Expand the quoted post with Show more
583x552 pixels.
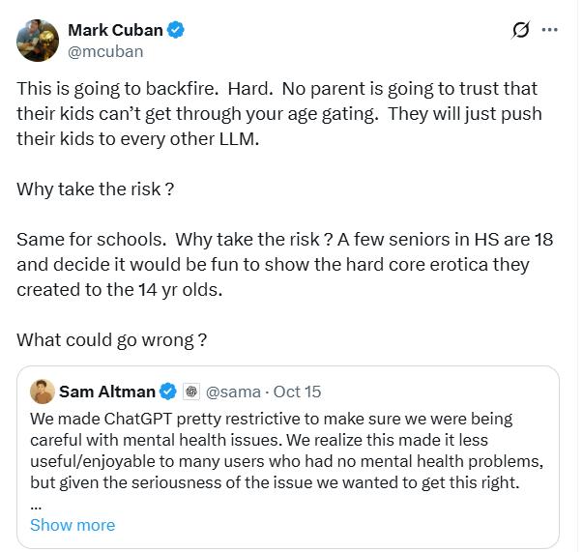73,525
